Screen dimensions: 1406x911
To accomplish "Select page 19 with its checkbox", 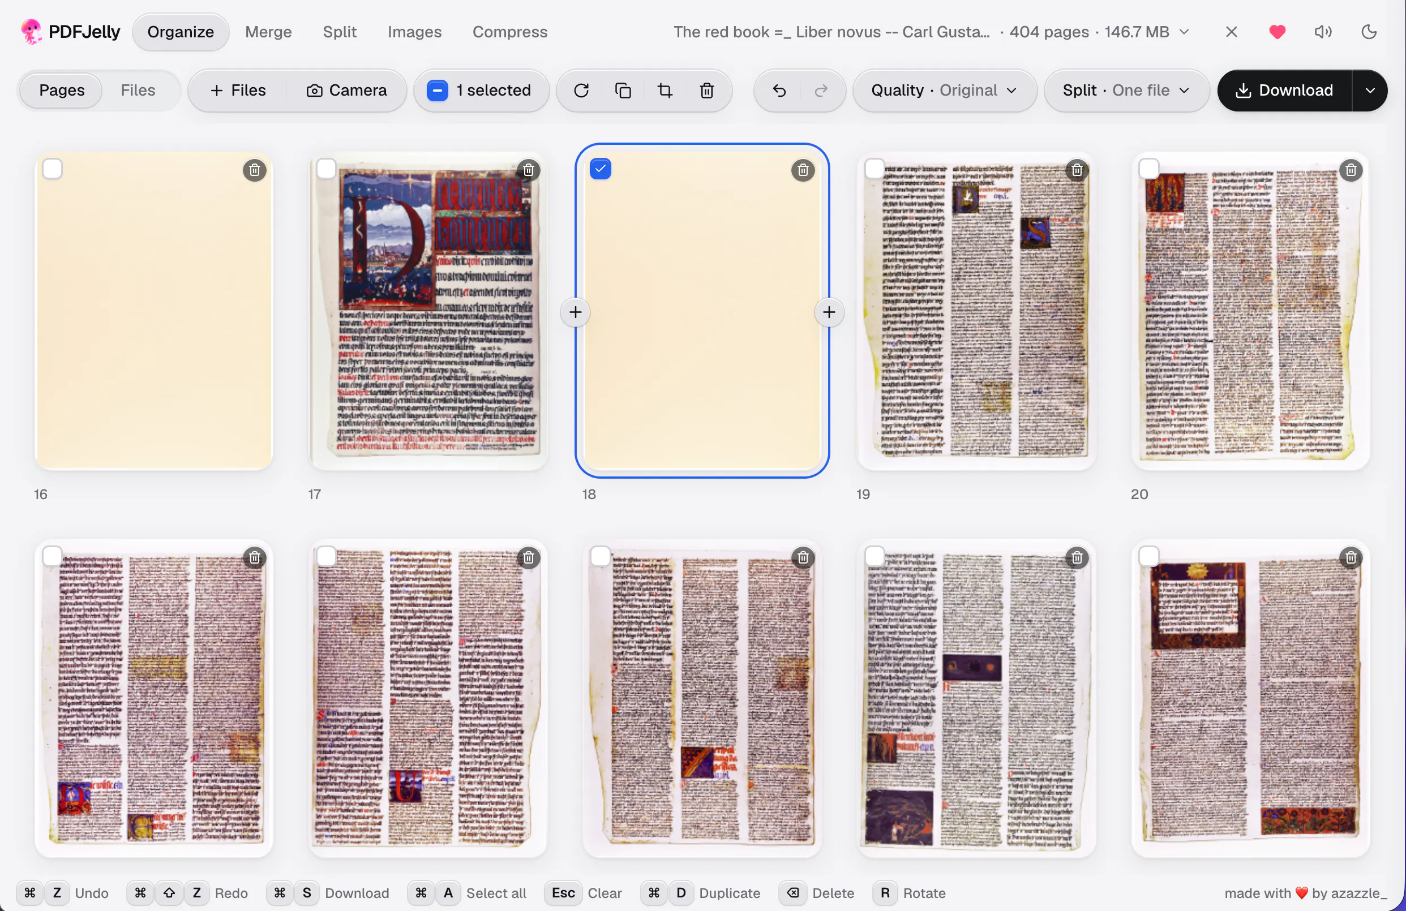I will tap(875, 169).
